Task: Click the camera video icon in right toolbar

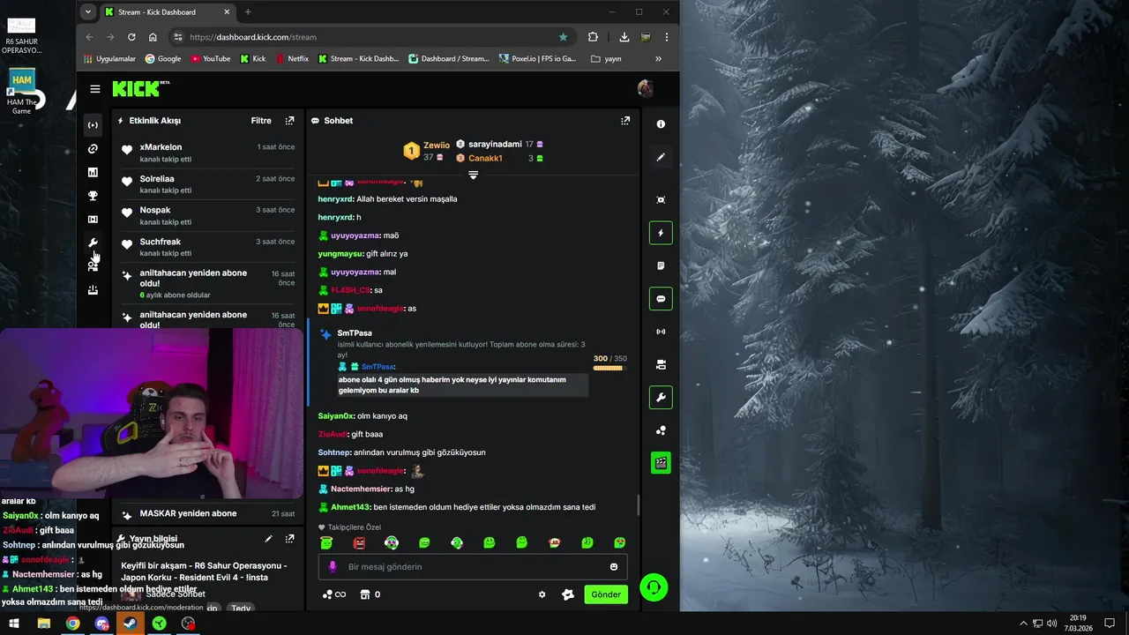Action: point(661,364)
